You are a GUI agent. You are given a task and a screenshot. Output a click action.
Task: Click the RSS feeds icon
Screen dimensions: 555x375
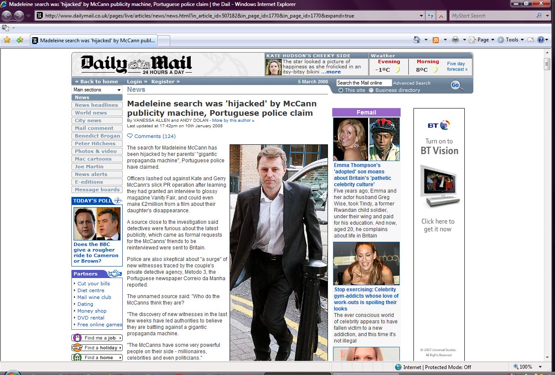436,40
